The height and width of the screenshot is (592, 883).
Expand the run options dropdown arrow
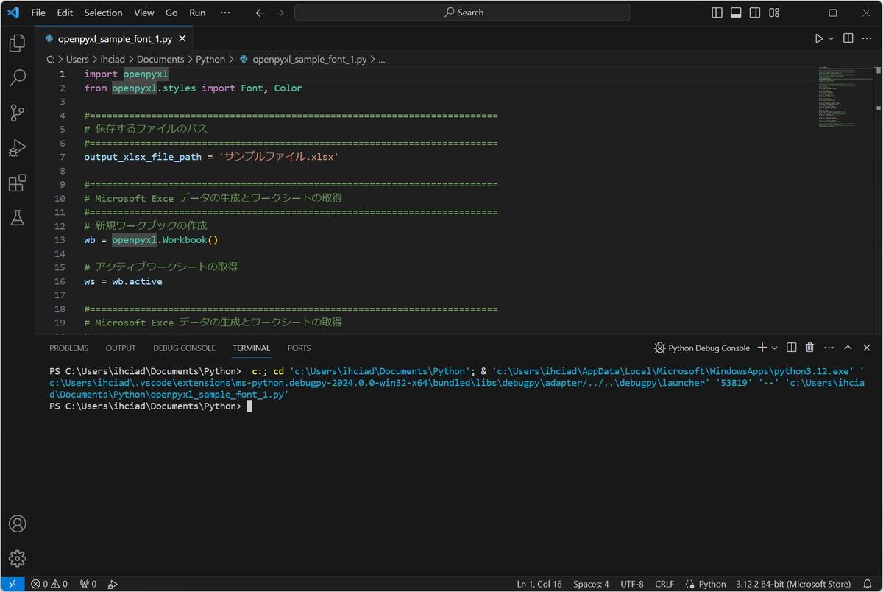pos(831,38)
